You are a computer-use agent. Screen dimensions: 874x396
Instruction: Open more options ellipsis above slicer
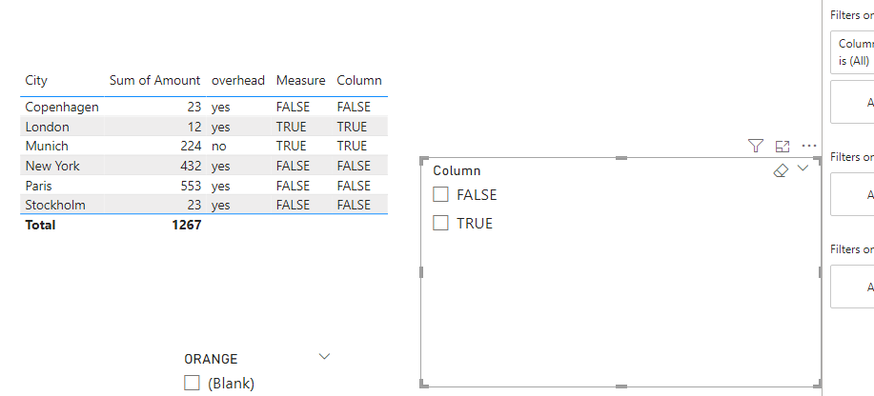809,146
